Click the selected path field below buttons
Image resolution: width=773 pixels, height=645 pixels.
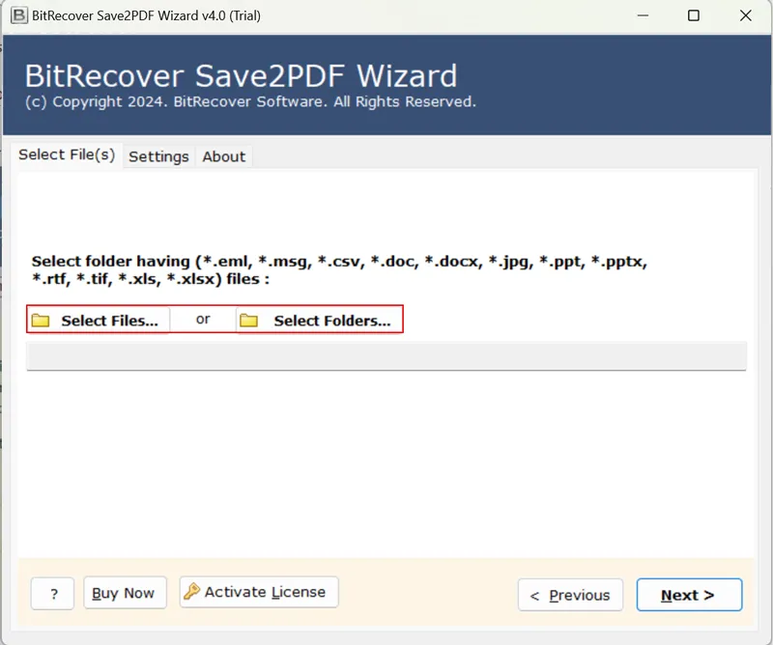click(x=386, y=355)
